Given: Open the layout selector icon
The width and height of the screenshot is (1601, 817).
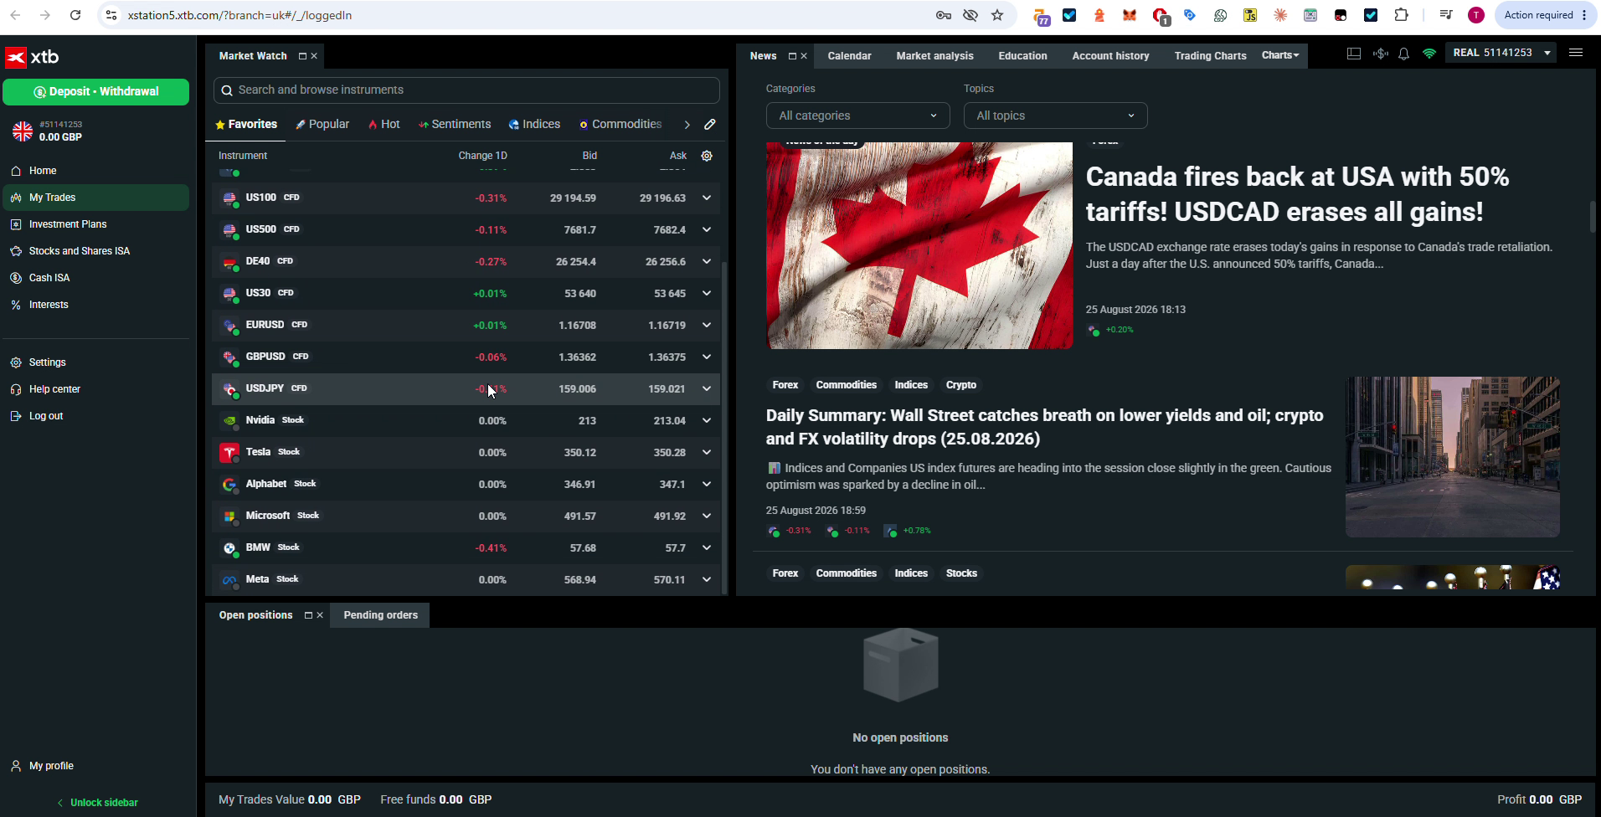Looking at the screenshot, I should point(1354,54).
